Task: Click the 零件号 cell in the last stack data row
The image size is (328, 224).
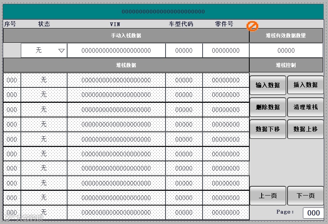Action: [x=226, y=212]
